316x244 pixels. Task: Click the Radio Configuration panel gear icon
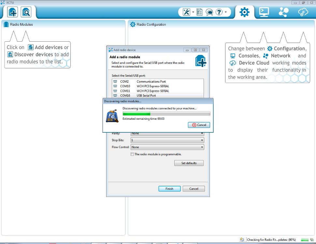click(133, 24)
